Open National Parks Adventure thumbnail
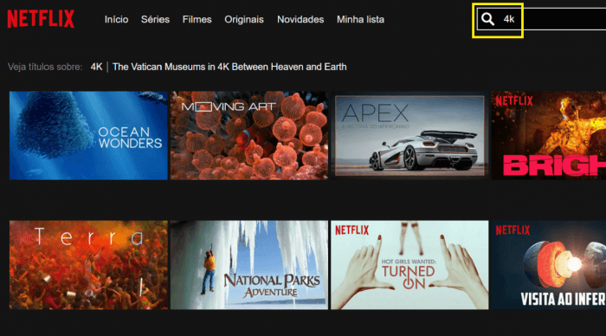The height and width of the screenshot is (336, 606). pos(249,265)
